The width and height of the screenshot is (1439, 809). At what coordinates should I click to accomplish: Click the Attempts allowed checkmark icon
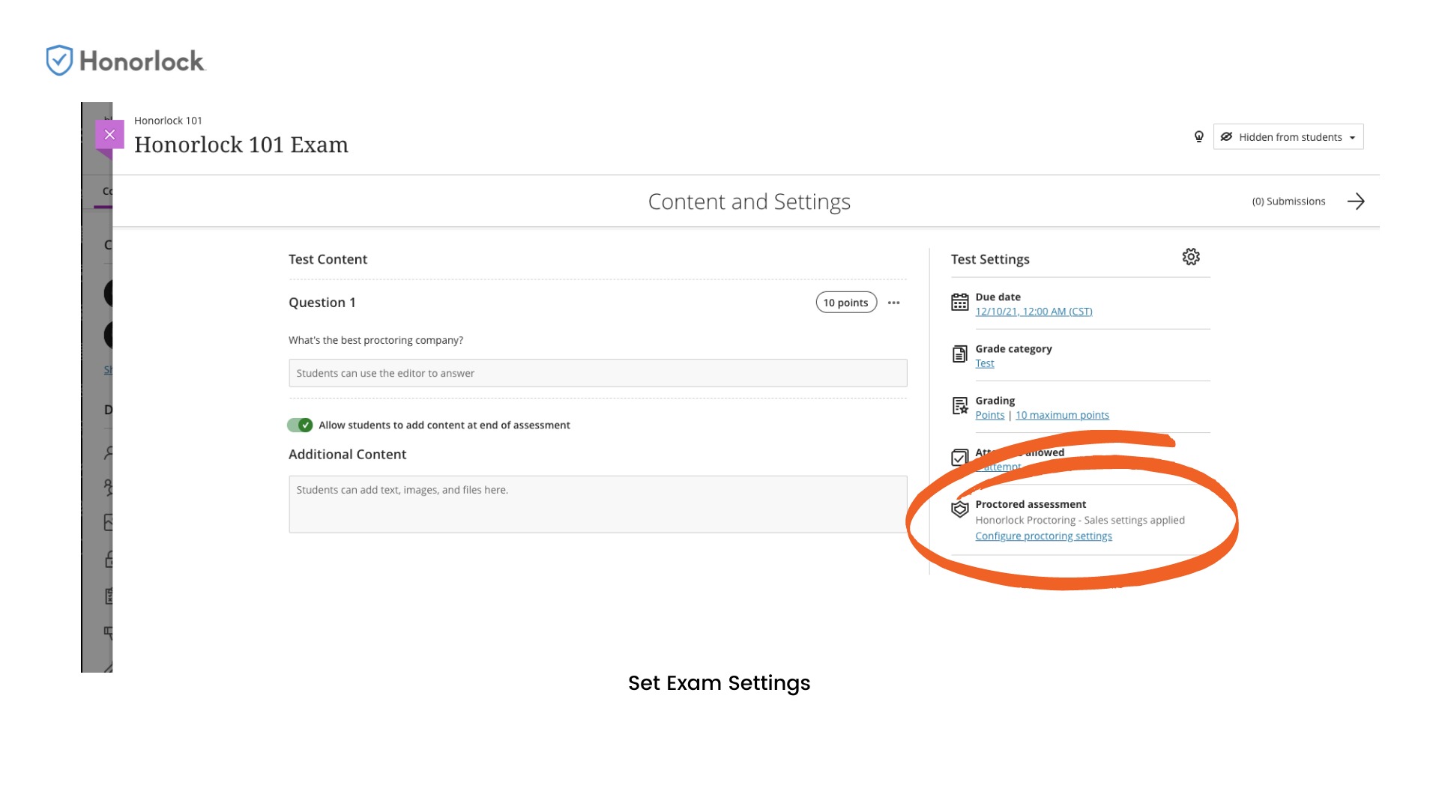[960, 458]
